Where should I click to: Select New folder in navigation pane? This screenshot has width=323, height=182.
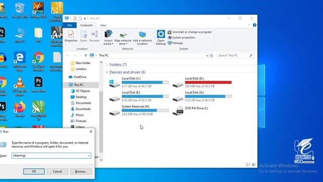click(x=81, y=63)
